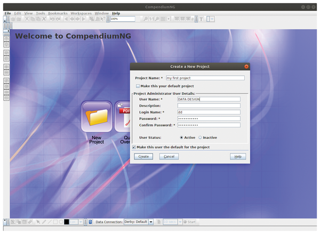Collapse the left sidebar using its arrow handle

pos(6,31)
